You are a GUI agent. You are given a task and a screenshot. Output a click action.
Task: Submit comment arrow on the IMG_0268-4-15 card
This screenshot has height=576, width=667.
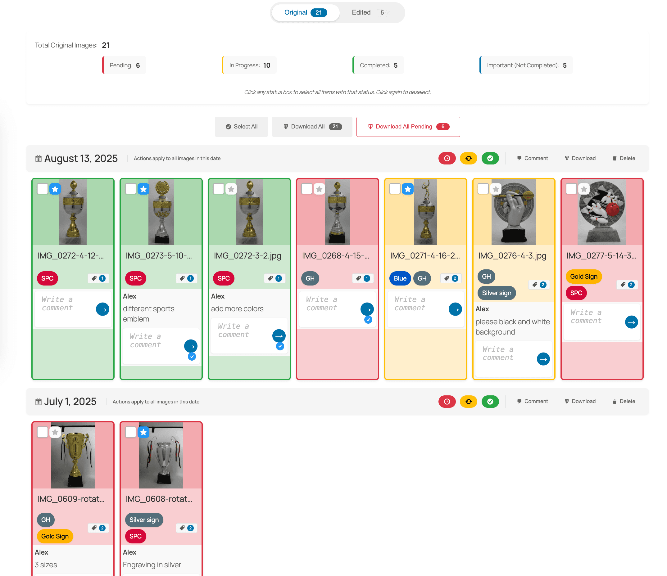pos(367,309)
